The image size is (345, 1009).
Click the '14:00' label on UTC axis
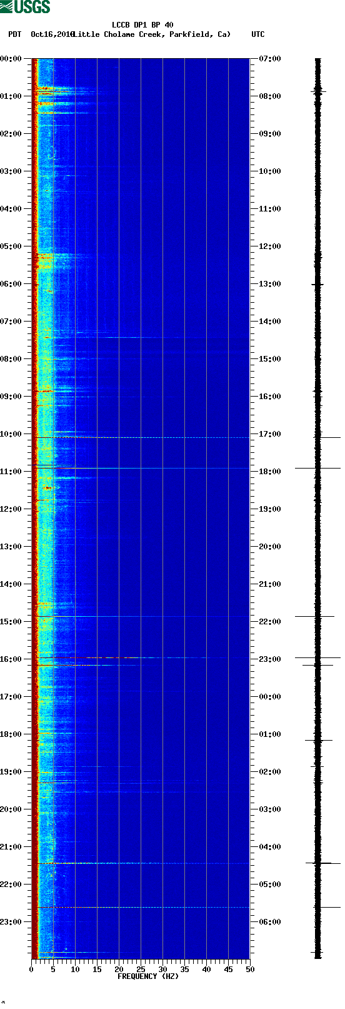point(270,322)
